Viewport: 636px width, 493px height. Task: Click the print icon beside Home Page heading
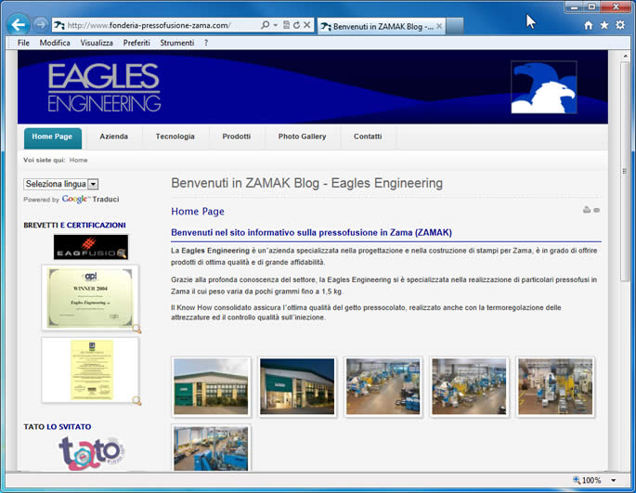tap(586, 210)
